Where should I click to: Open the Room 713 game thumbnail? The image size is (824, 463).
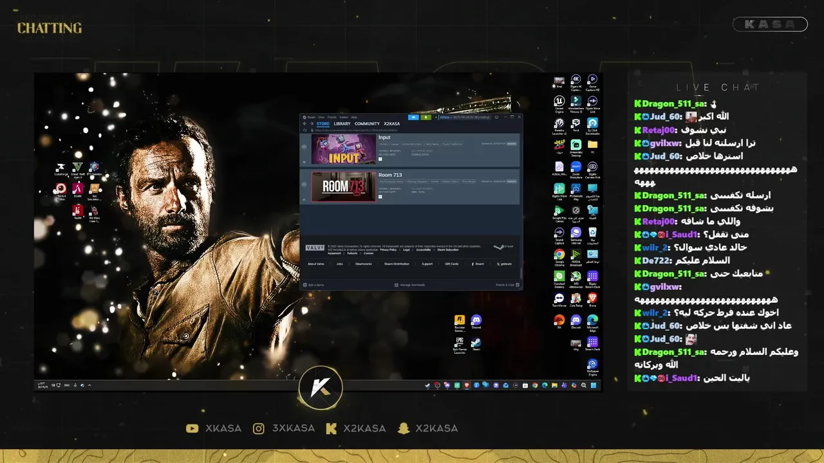344,186
